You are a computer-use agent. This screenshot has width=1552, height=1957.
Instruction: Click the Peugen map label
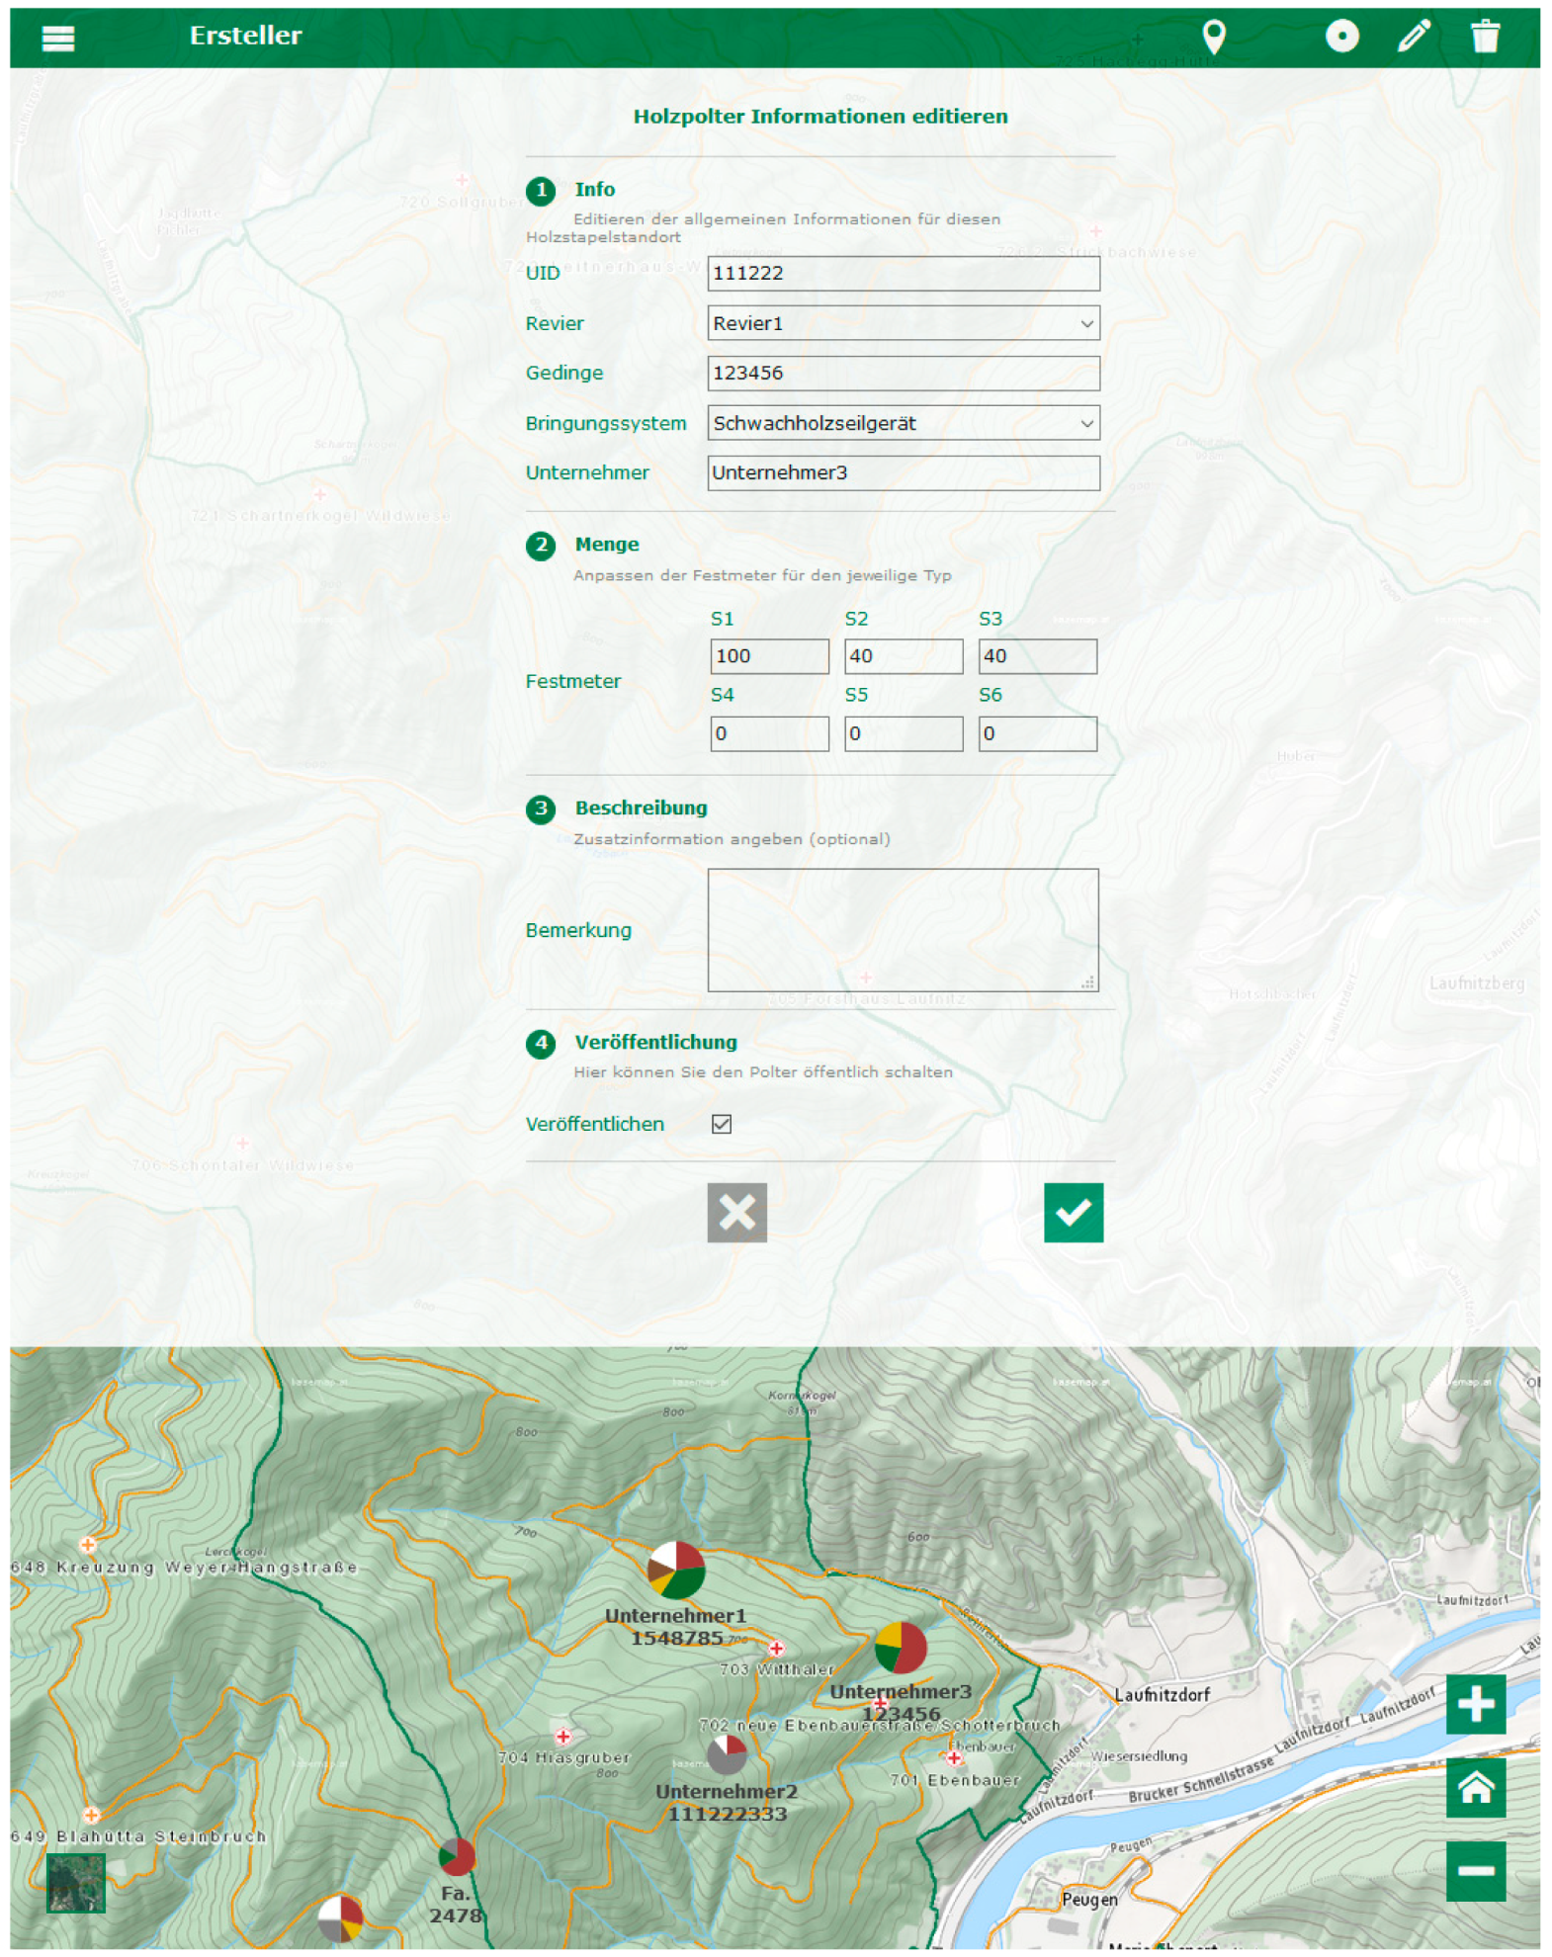(x=1088, y=1899)
